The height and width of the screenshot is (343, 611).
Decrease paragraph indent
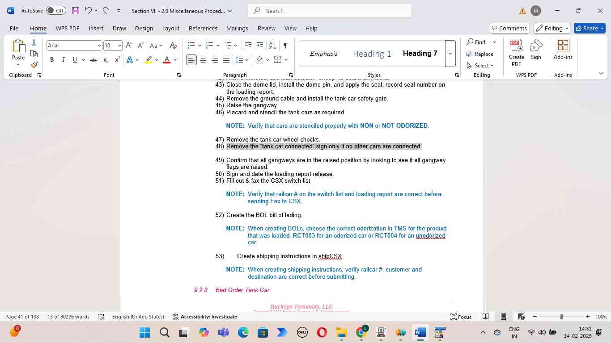[x=248, y=46]
